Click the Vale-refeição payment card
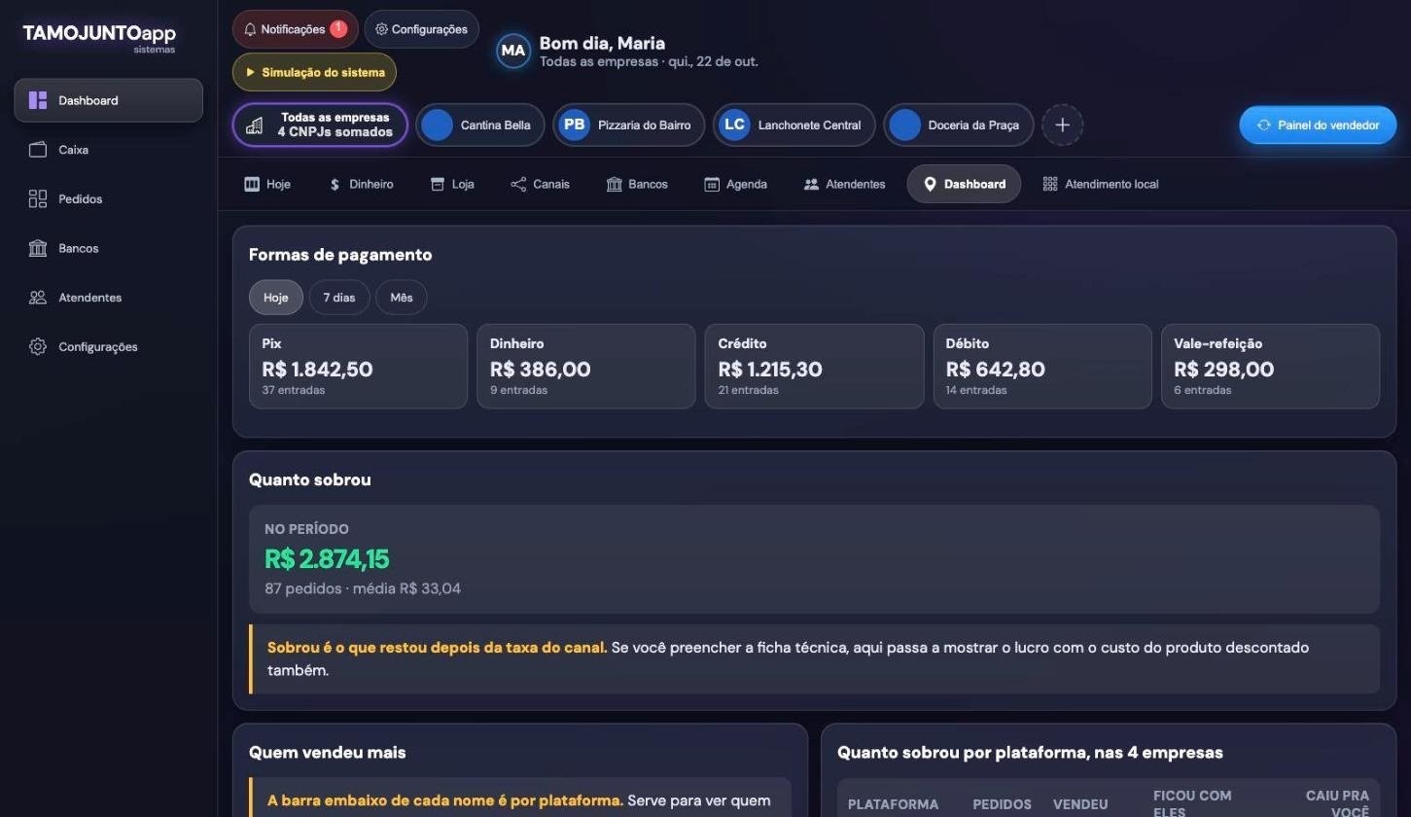Image resolution: width=1411 pixels, height=817 pixels. click(x=1270, y=367)
